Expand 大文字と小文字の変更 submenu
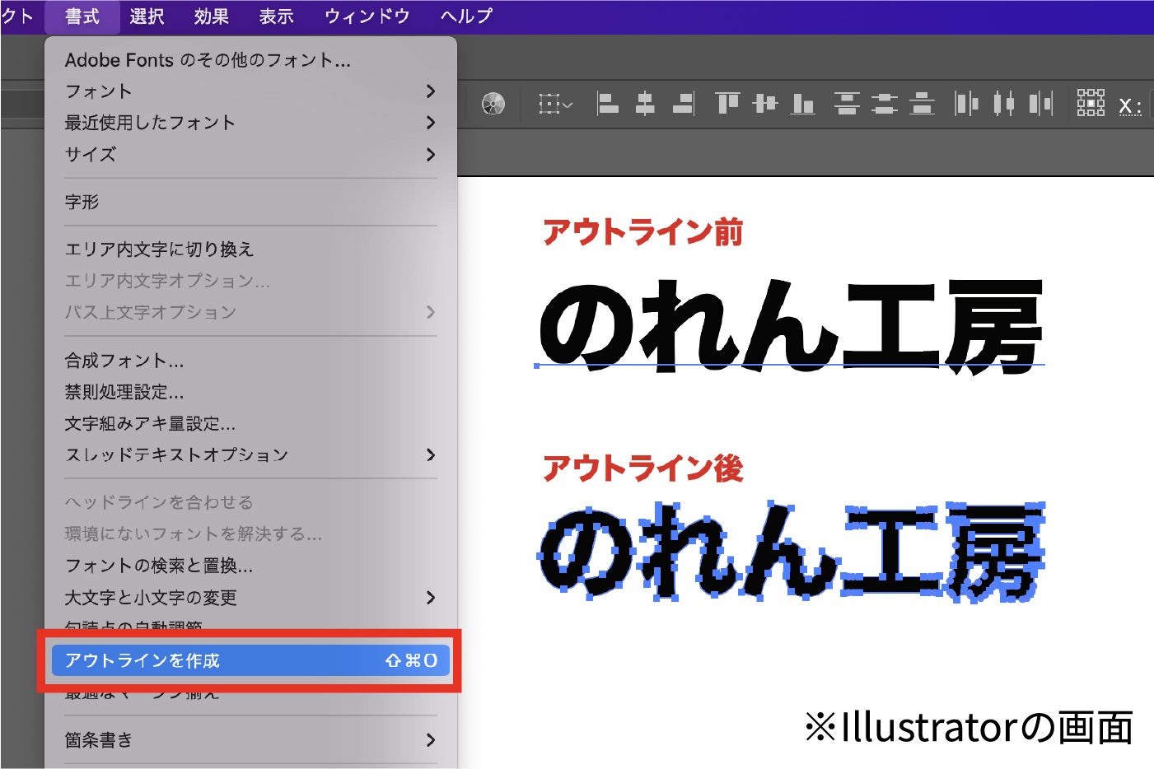The image size is (1154, 769). [250, 598]
